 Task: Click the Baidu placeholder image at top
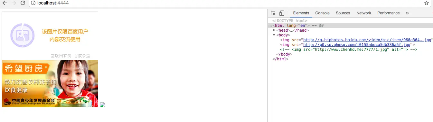pos(50,36)
